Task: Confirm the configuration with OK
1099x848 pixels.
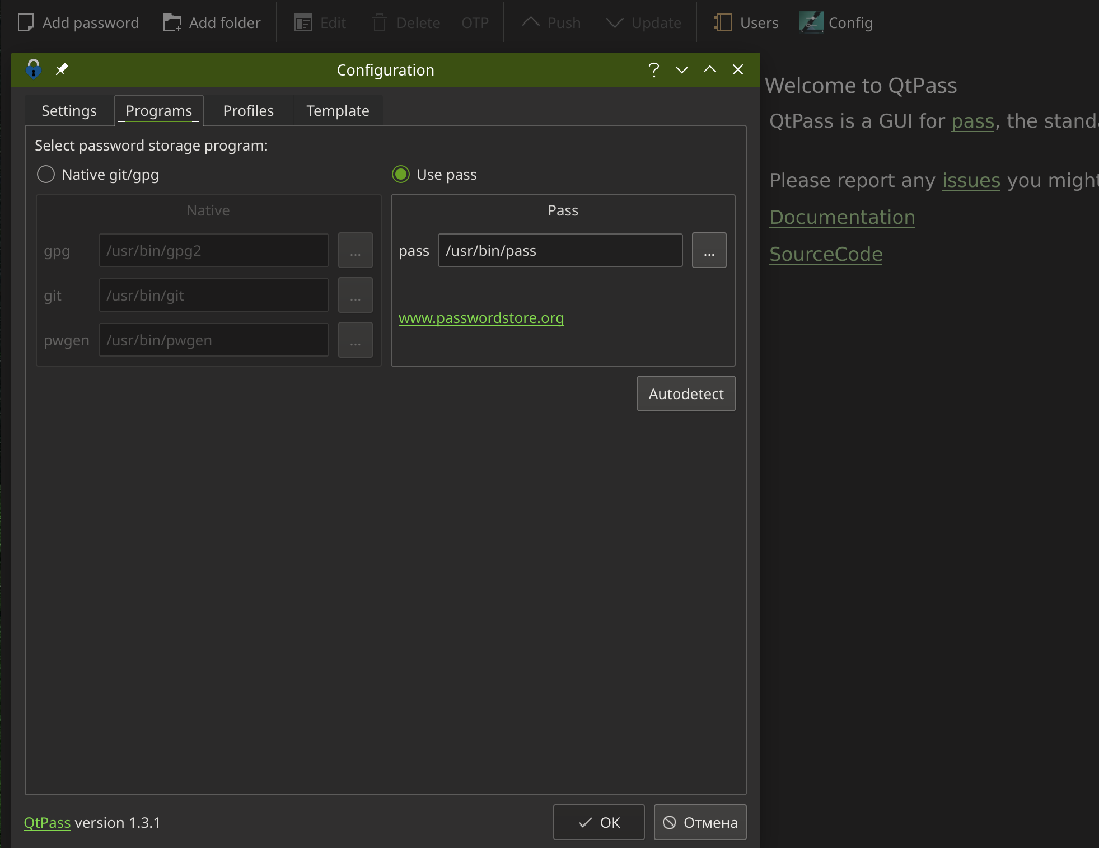Action: click(x=598, y=822)
